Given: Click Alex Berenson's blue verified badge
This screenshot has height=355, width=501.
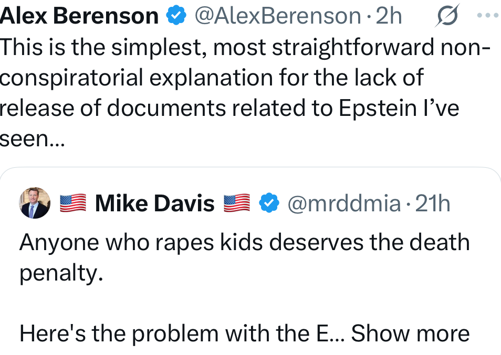Looking at the screenshot, I should tap(176, 16).
